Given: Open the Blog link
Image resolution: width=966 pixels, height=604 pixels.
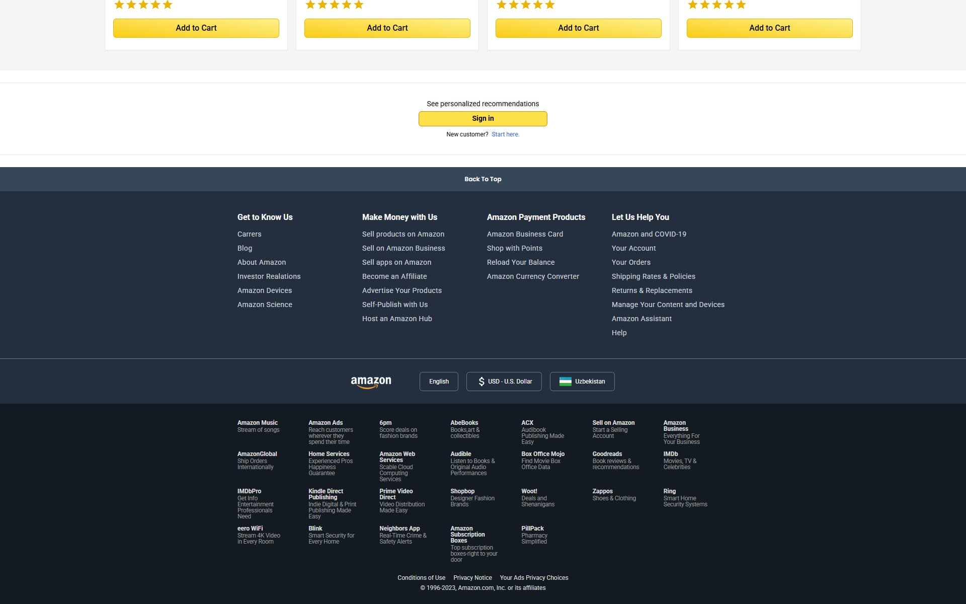Looking at the screenshot, I should (x=245, y=248).
